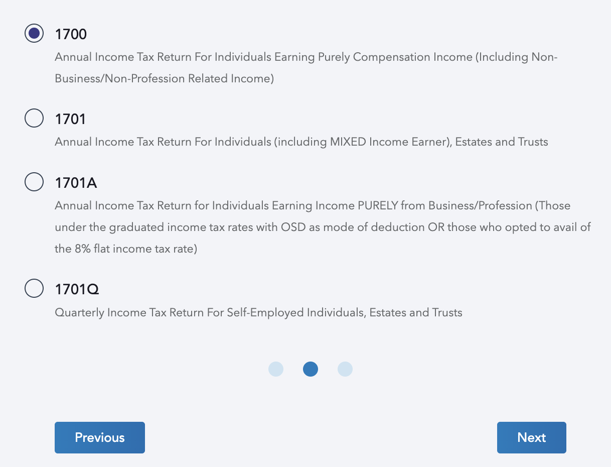
Task: Jump to the third pagination dot
Action: point(345,369)
